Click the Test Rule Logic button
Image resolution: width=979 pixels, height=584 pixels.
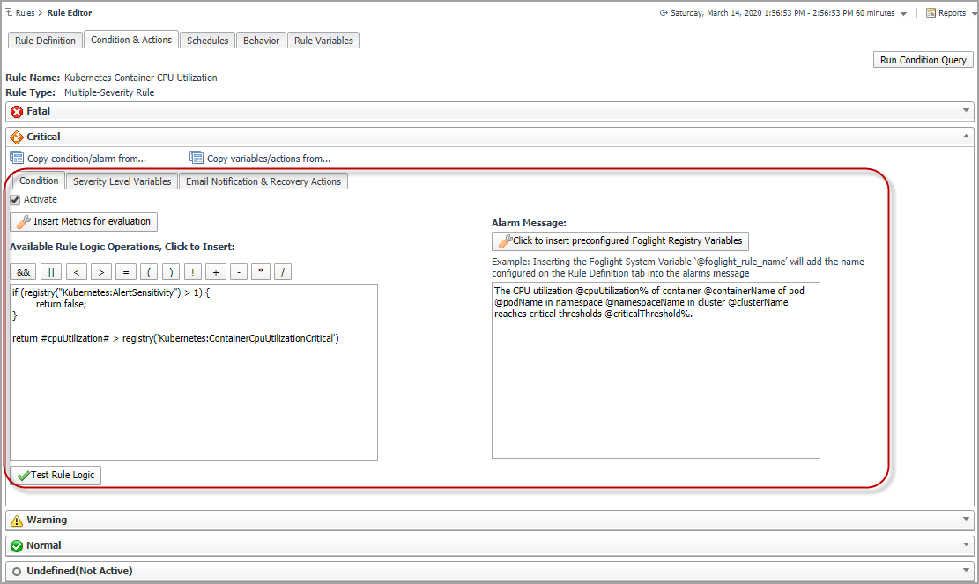[56, 476]
